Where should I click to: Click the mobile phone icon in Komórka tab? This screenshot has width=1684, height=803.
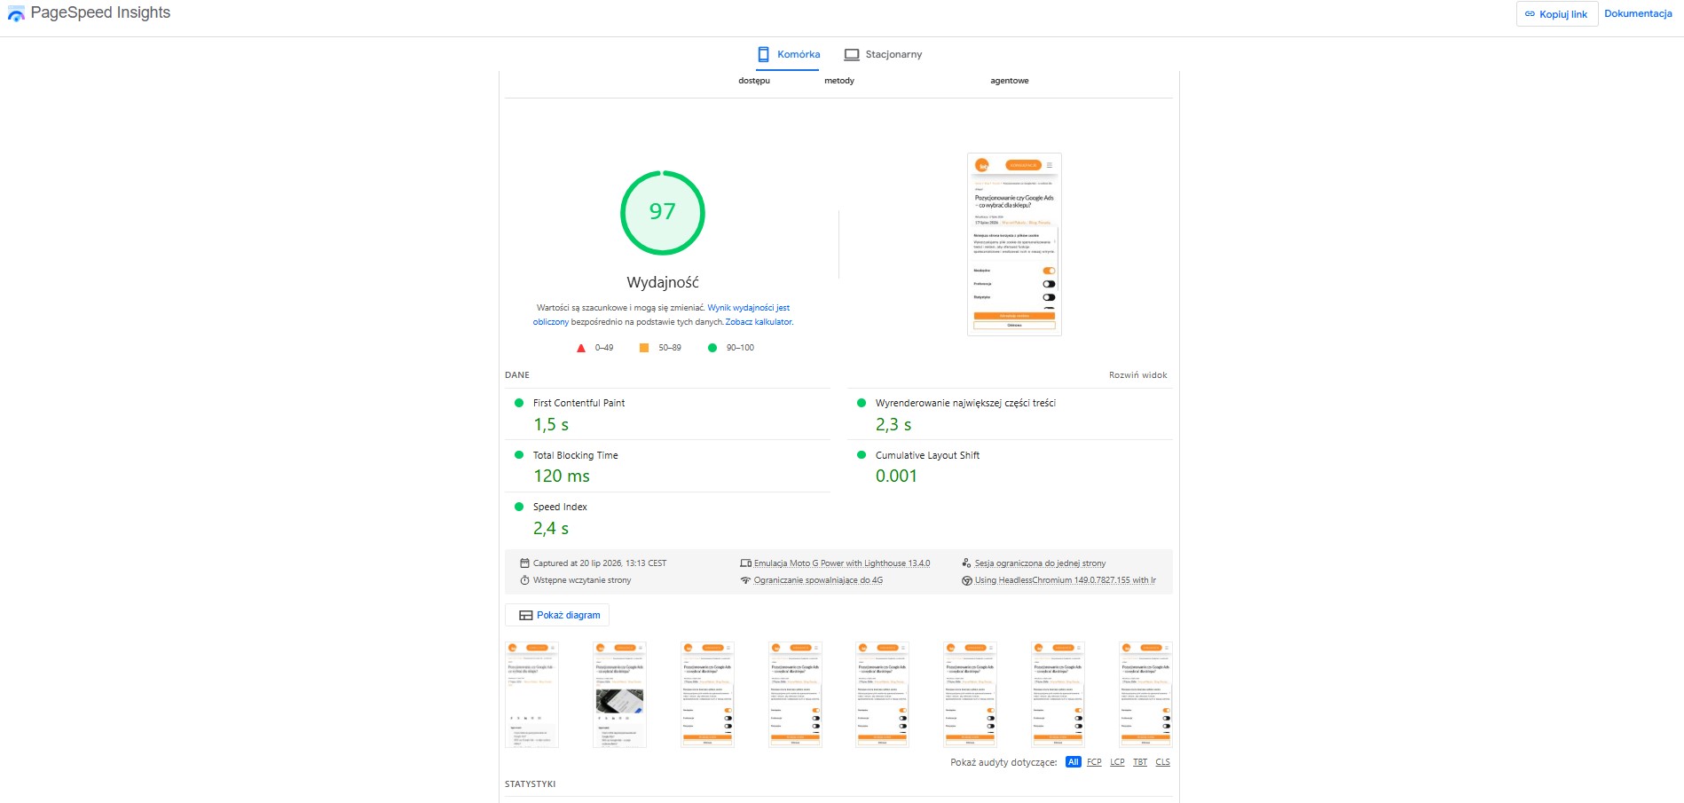point(763,54)
